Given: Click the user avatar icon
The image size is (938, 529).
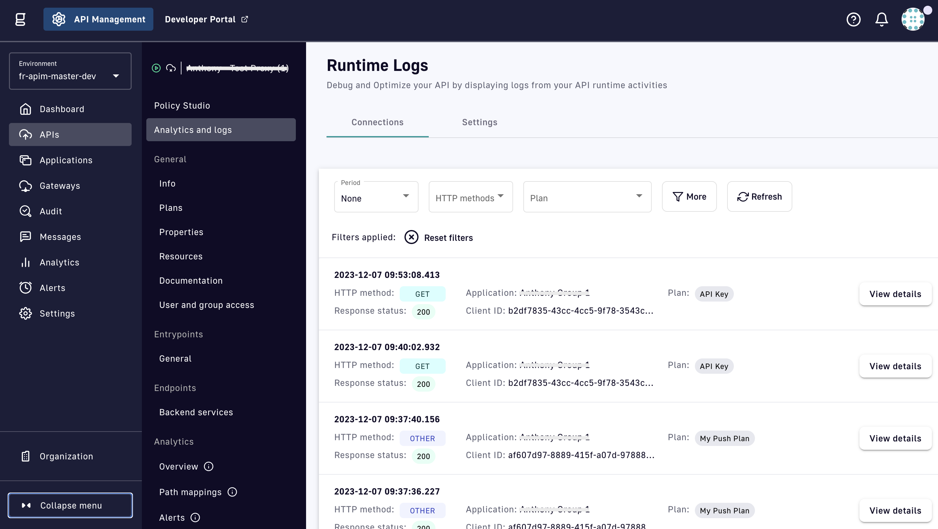Looking at the screenshot, I should pyautogui.click(x=912, y=19).
